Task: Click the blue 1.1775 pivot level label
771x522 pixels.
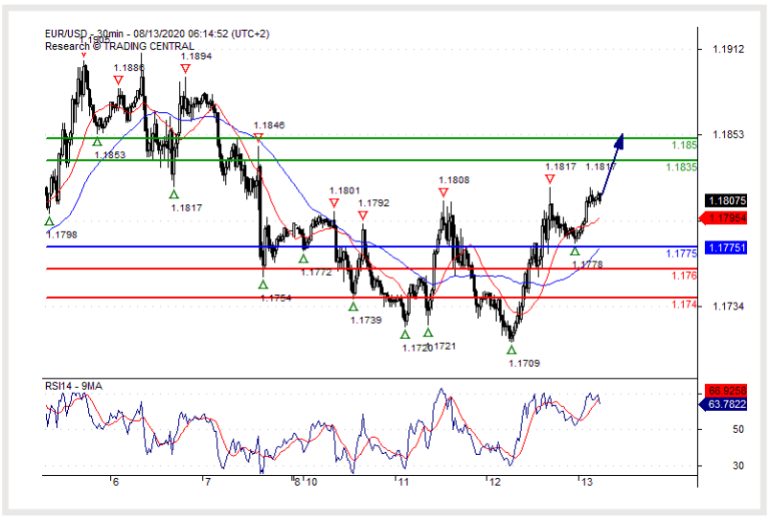Action: tap(682, 254)
